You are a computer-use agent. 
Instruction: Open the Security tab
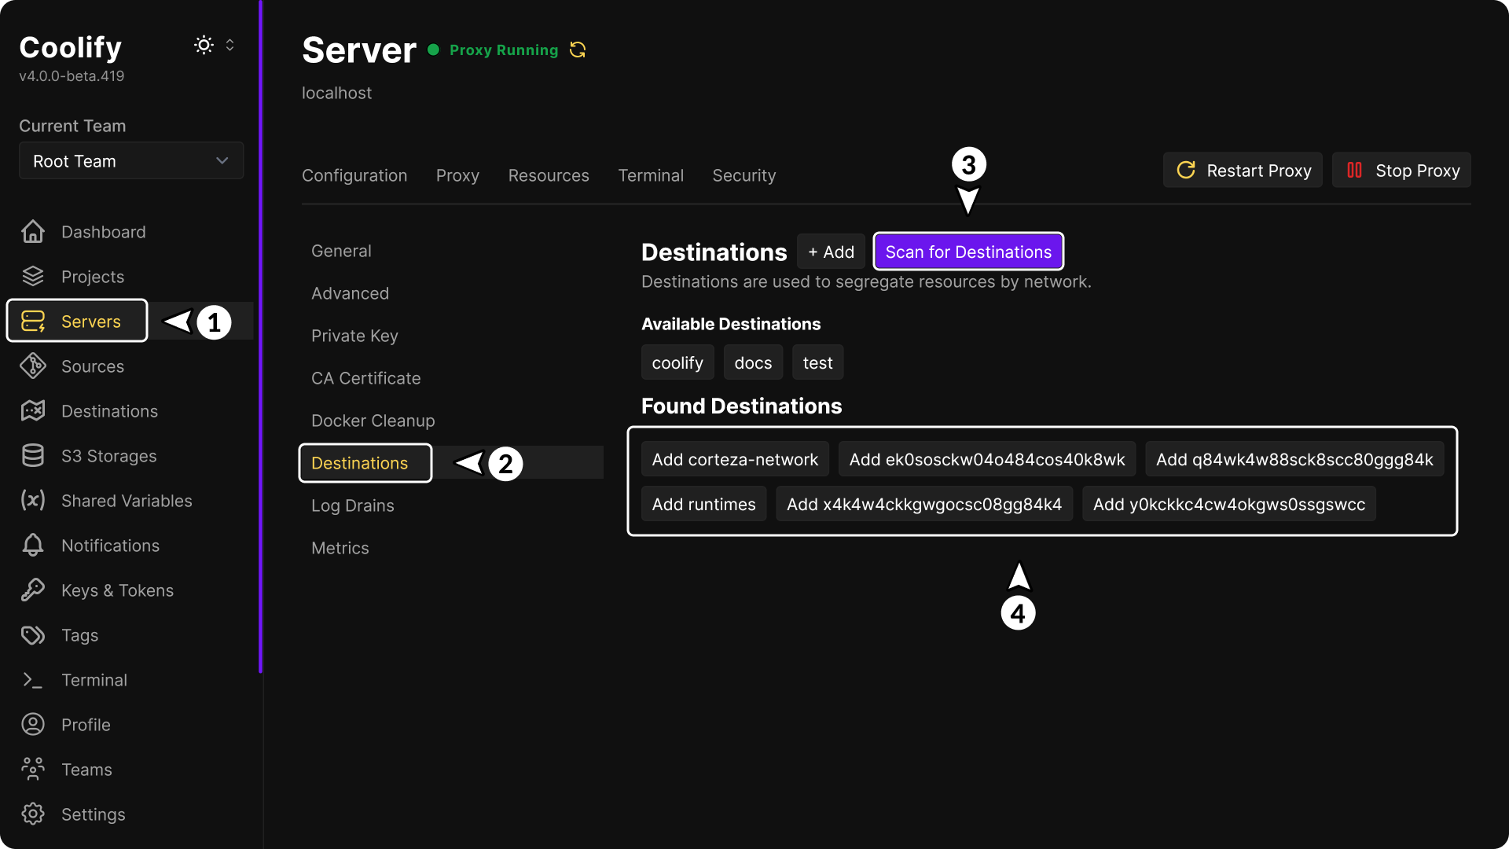click(743, 175)
